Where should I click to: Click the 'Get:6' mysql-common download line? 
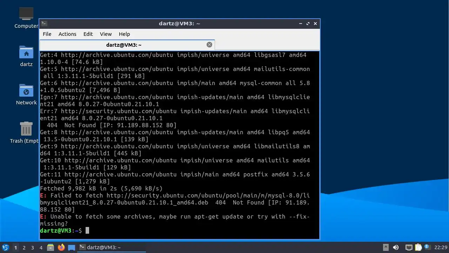click(x=175, y=86)
